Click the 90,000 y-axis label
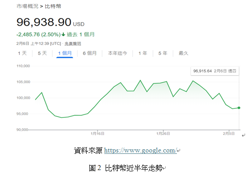Viewport: 250px width, 175px height. [22, 130]
